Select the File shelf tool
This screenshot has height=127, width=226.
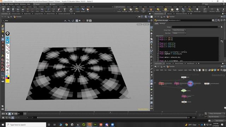[88, 10]
